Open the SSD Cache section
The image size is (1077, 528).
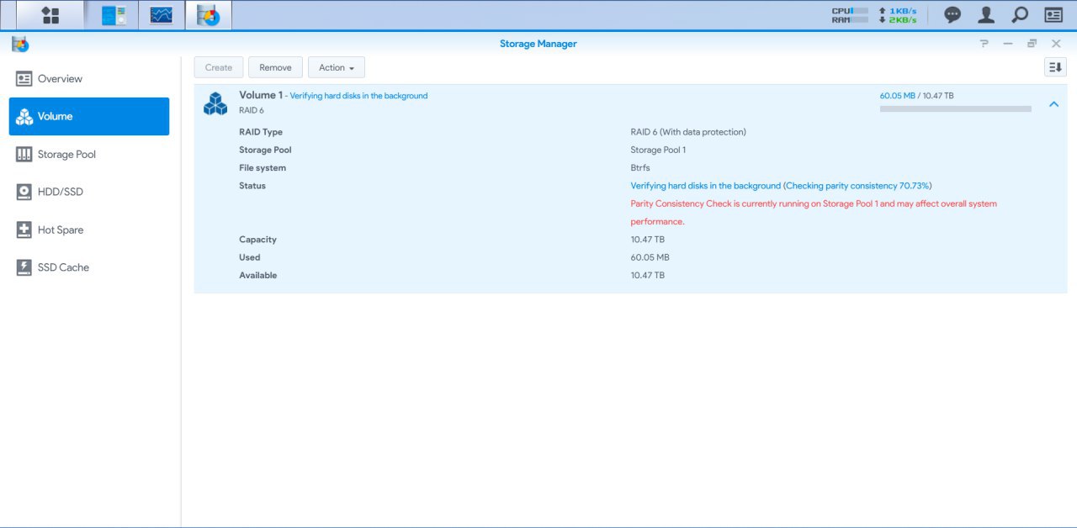click(x=63, y=267)
